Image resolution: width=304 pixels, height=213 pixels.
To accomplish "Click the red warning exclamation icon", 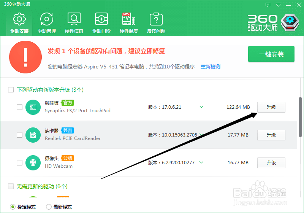I will coord(25,57).
